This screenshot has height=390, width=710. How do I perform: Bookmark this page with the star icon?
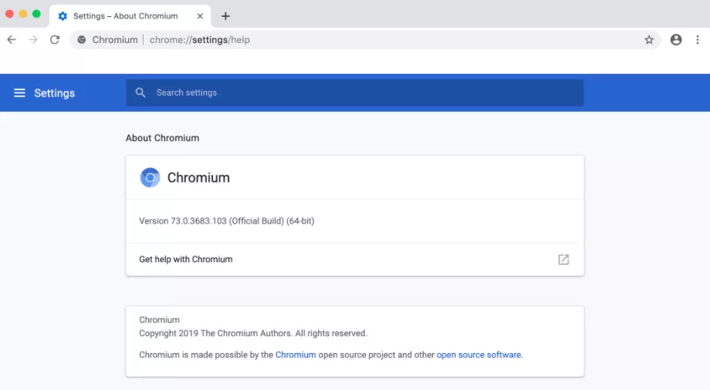[649, 40]
